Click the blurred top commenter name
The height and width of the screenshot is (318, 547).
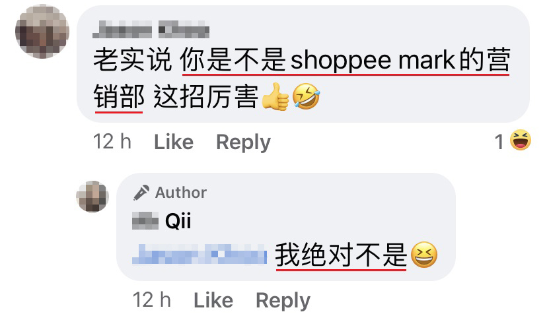click(x=151, y=29)
